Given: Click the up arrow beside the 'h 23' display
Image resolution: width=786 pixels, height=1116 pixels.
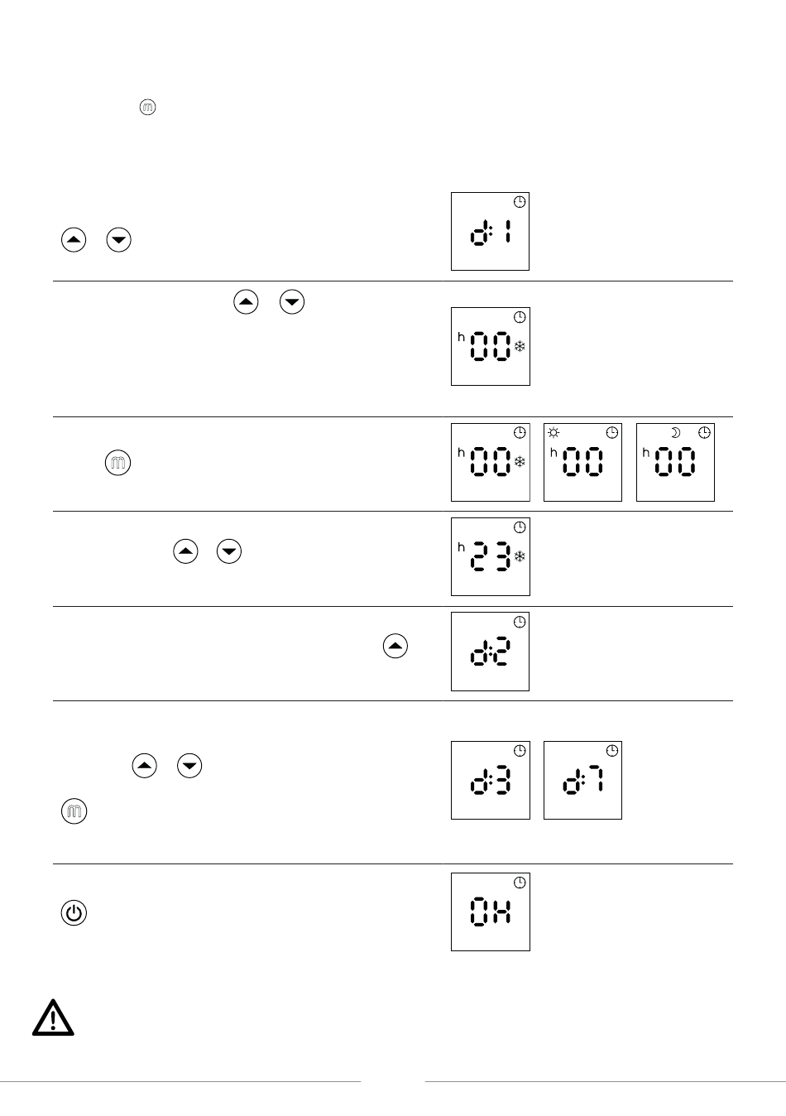Looking at the screenshot, I should pyautogui.click(x=186, y=551).
